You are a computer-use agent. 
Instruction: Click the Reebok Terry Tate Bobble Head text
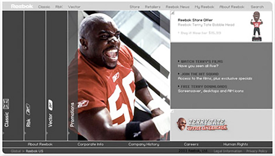pyautogui.click(x=206, y=25)
